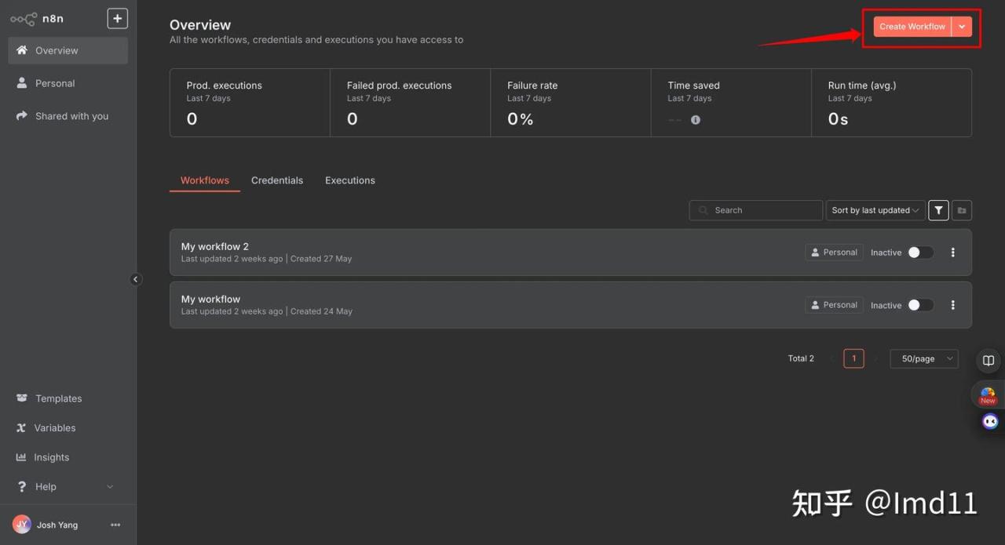
Task: Expand the Create Workflow dropdown arrow
Action: pos(962,27)
